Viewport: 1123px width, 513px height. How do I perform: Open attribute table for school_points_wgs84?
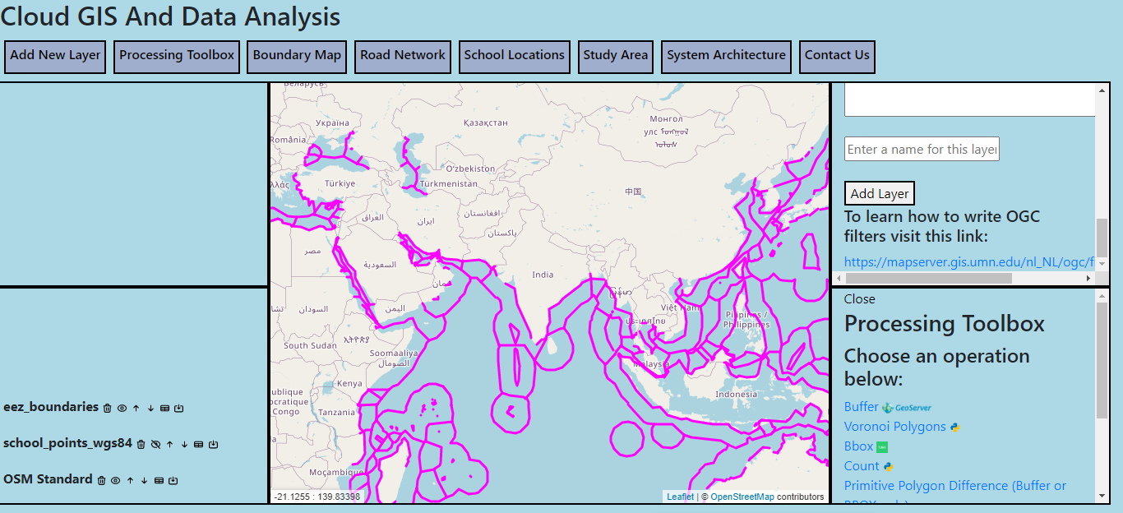[198, 444]
